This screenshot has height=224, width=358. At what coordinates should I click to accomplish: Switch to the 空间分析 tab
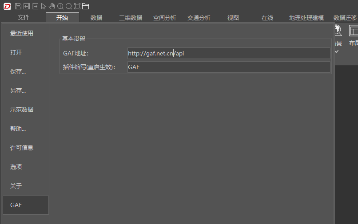[x=165, y=18]
